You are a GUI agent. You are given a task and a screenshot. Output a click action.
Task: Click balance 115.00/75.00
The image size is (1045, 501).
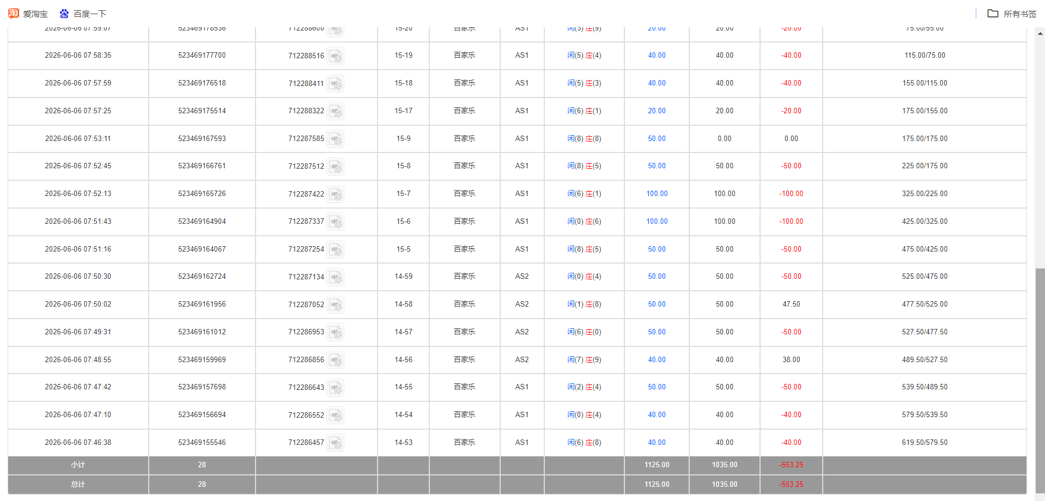pyautogui.click(x=925, y=56)
